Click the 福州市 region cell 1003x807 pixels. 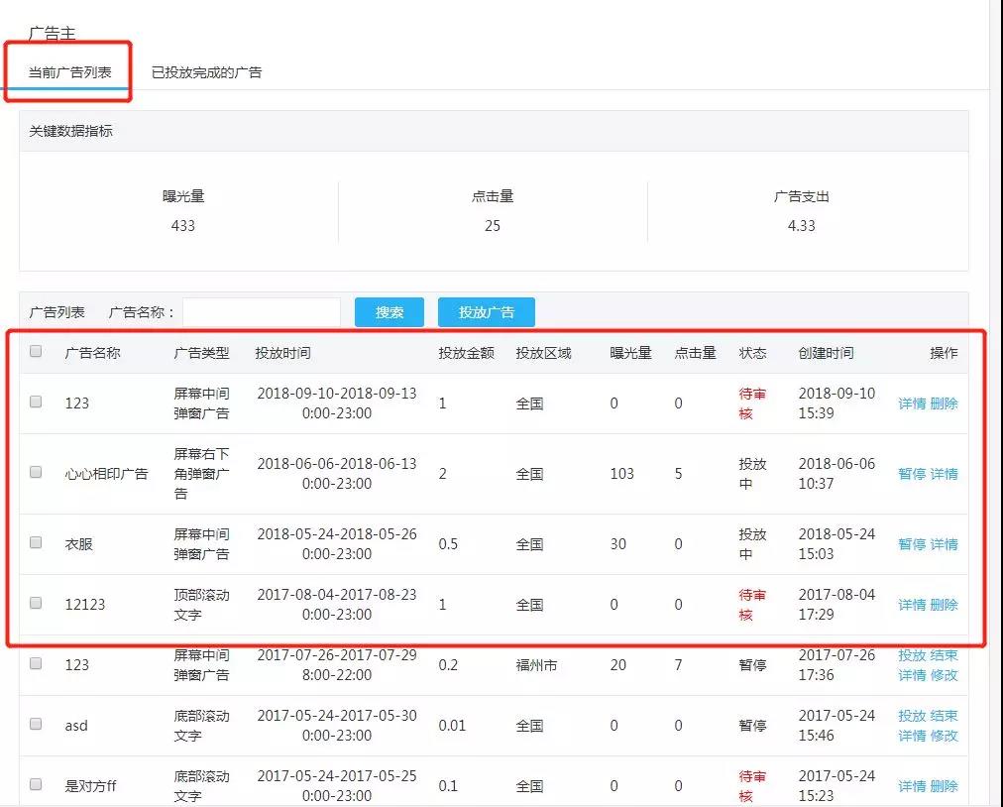(x=536, y=665)
